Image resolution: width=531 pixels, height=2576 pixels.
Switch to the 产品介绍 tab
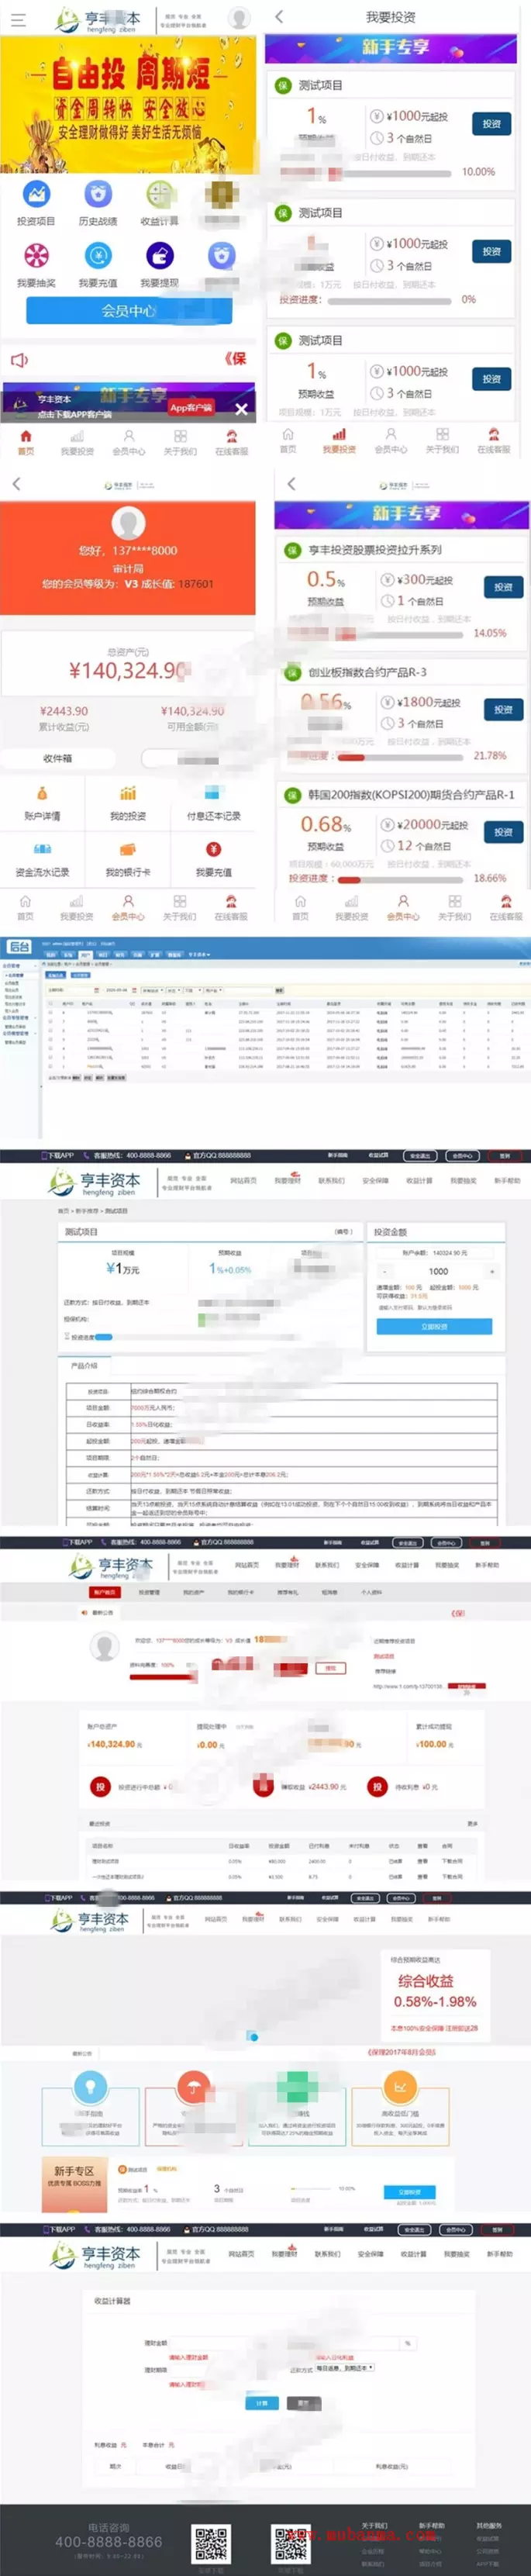(84, 1365)
